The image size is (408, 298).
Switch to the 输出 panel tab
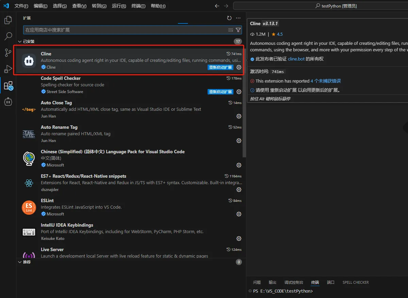[x=273, y=282]
